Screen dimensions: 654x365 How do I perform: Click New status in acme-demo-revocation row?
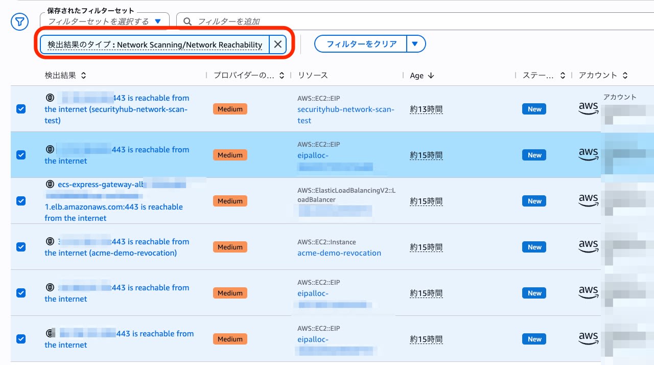(534, 247)
